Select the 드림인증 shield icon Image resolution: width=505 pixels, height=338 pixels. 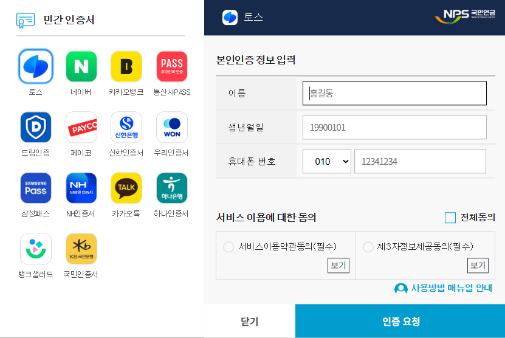36,127
